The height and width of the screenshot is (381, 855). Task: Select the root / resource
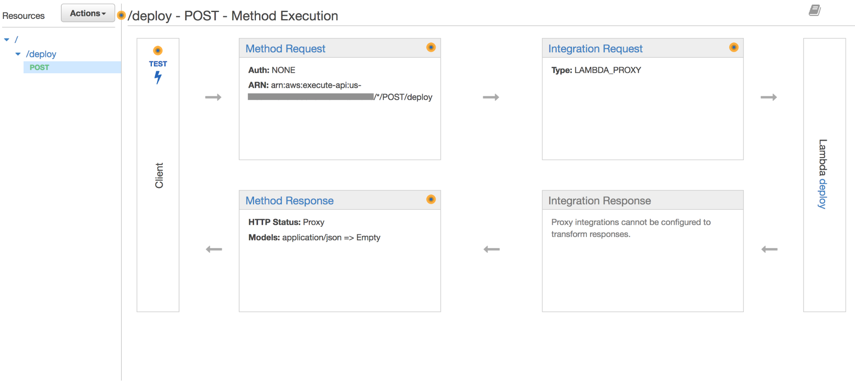16,39
